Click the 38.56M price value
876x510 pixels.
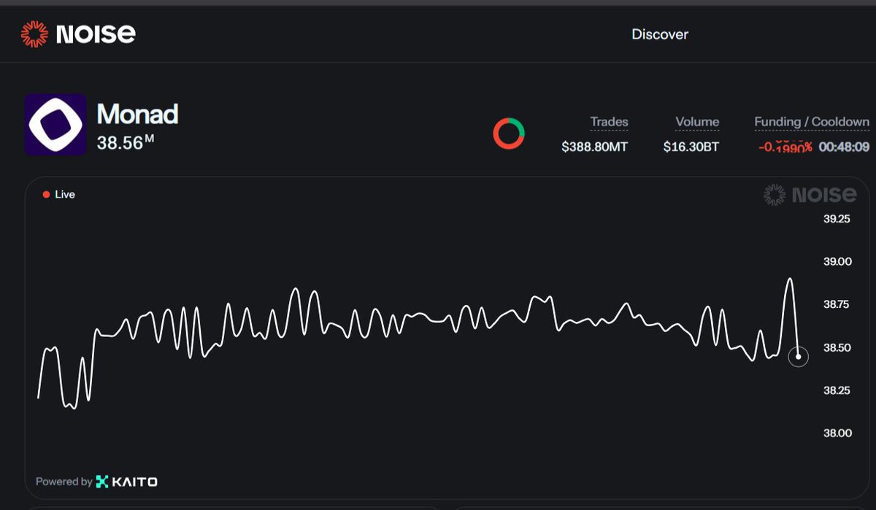pyautogui.click(x=126, y=143)
